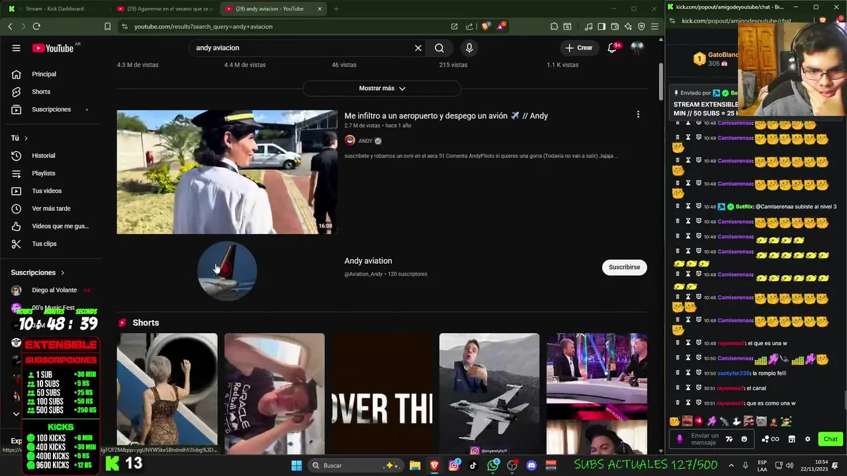Toggle Brave sidebar panel
847x476 pixels.
pyautogui.click(x=602, y=26)
